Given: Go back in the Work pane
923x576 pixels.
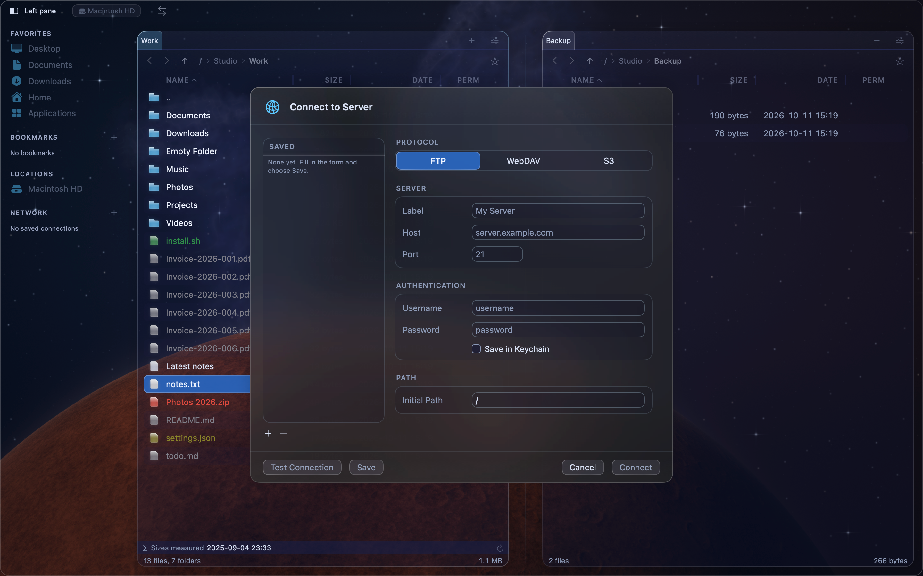Looking at the screenshot, I should pos(150,61).
